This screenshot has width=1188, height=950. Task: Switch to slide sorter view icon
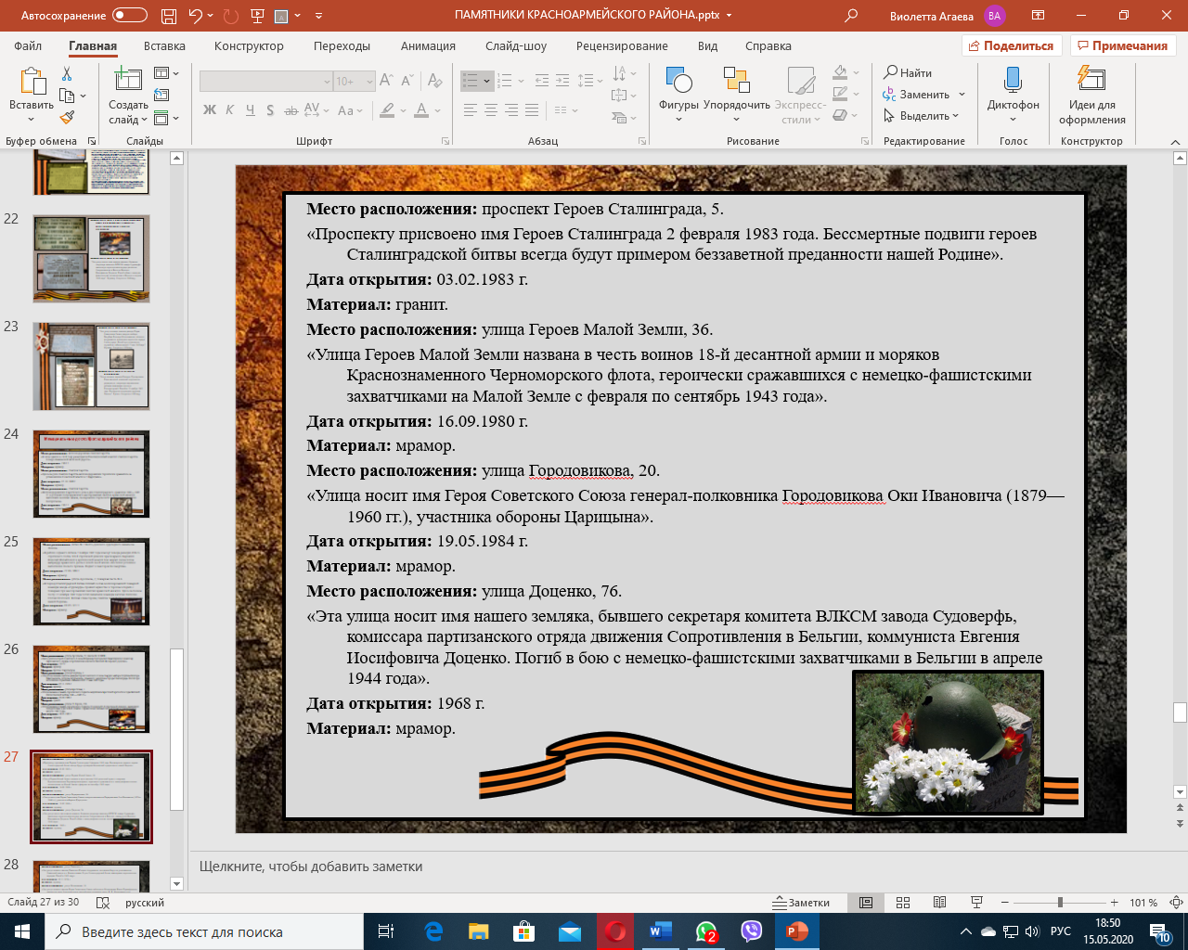[903, 903]
